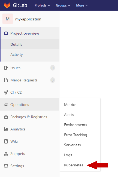The width and height of the screenshot is (118, 177).
Task: Click the Issues sidebar icon
Action: coord(6,68)
